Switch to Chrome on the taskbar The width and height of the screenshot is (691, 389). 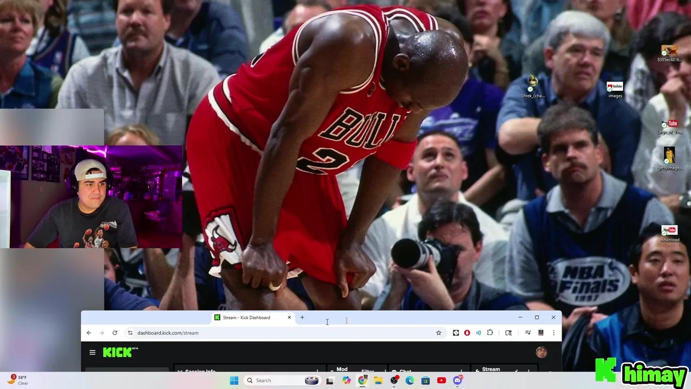pyautogui.click(x=362, y=380)
